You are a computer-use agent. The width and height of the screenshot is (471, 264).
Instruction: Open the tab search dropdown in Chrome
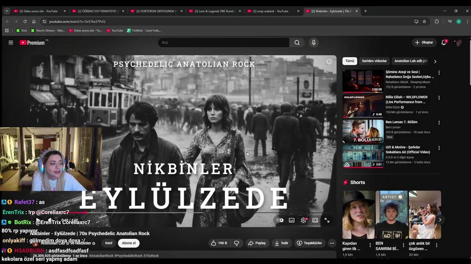pos(7,11)
